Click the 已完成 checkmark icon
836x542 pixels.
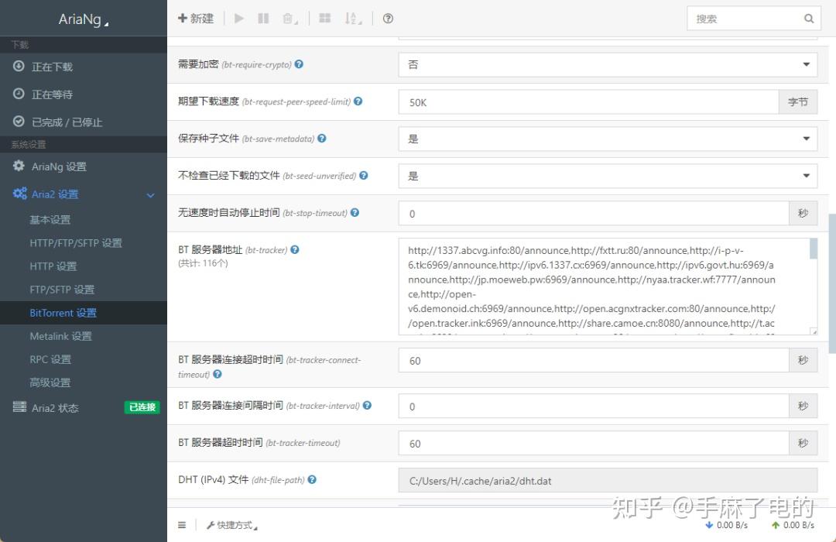tap(19, 122)
